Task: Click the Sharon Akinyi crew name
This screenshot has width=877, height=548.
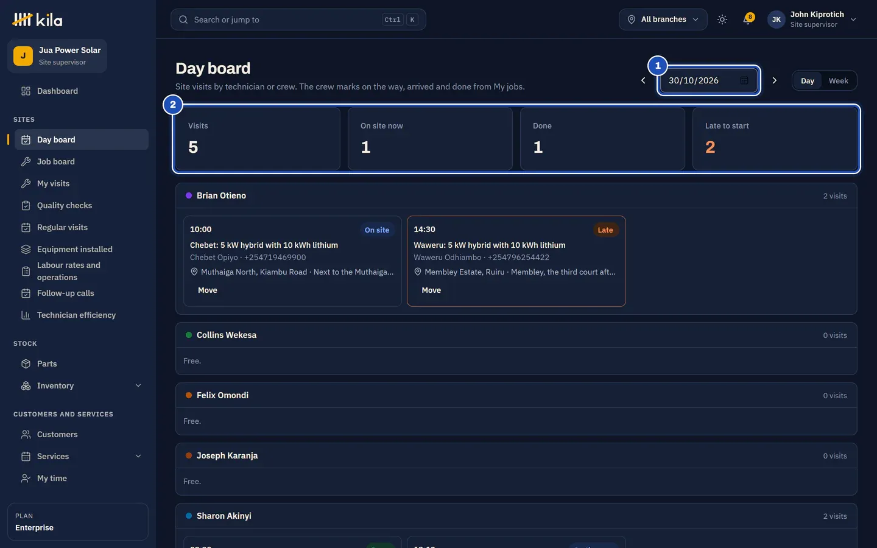Action: [x=224, y=516]
